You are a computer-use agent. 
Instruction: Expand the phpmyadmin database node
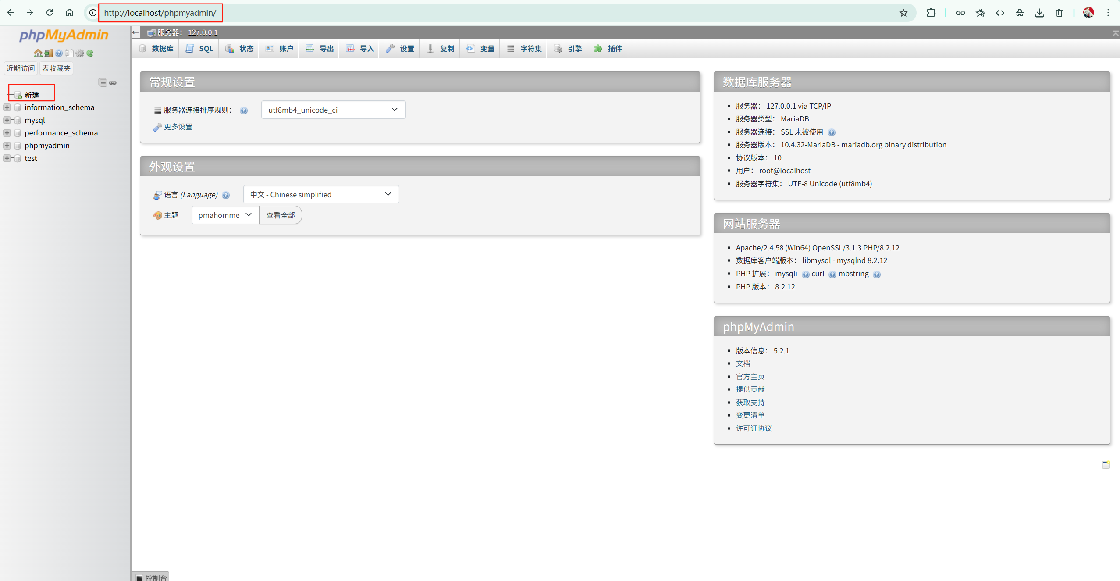[x=7, y=146]
